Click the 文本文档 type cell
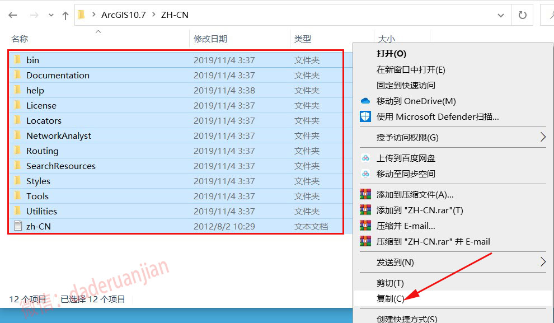The height and width of the screenshot is (323, 554). (311, 227)
